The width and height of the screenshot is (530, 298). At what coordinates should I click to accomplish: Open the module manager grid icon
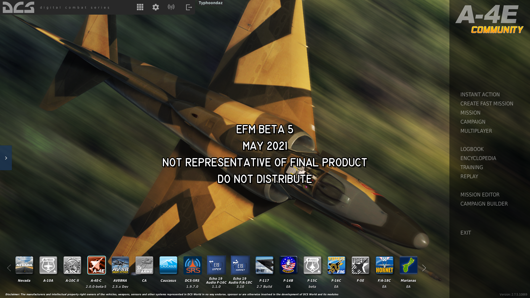(x=140, y=7)
